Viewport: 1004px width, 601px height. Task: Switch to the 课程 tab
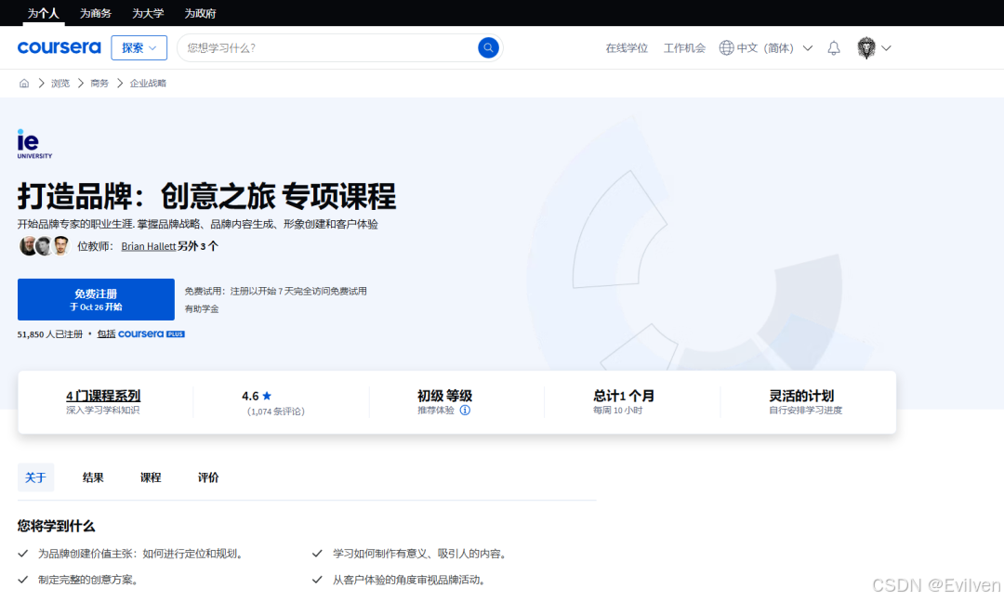coord(151,477)
